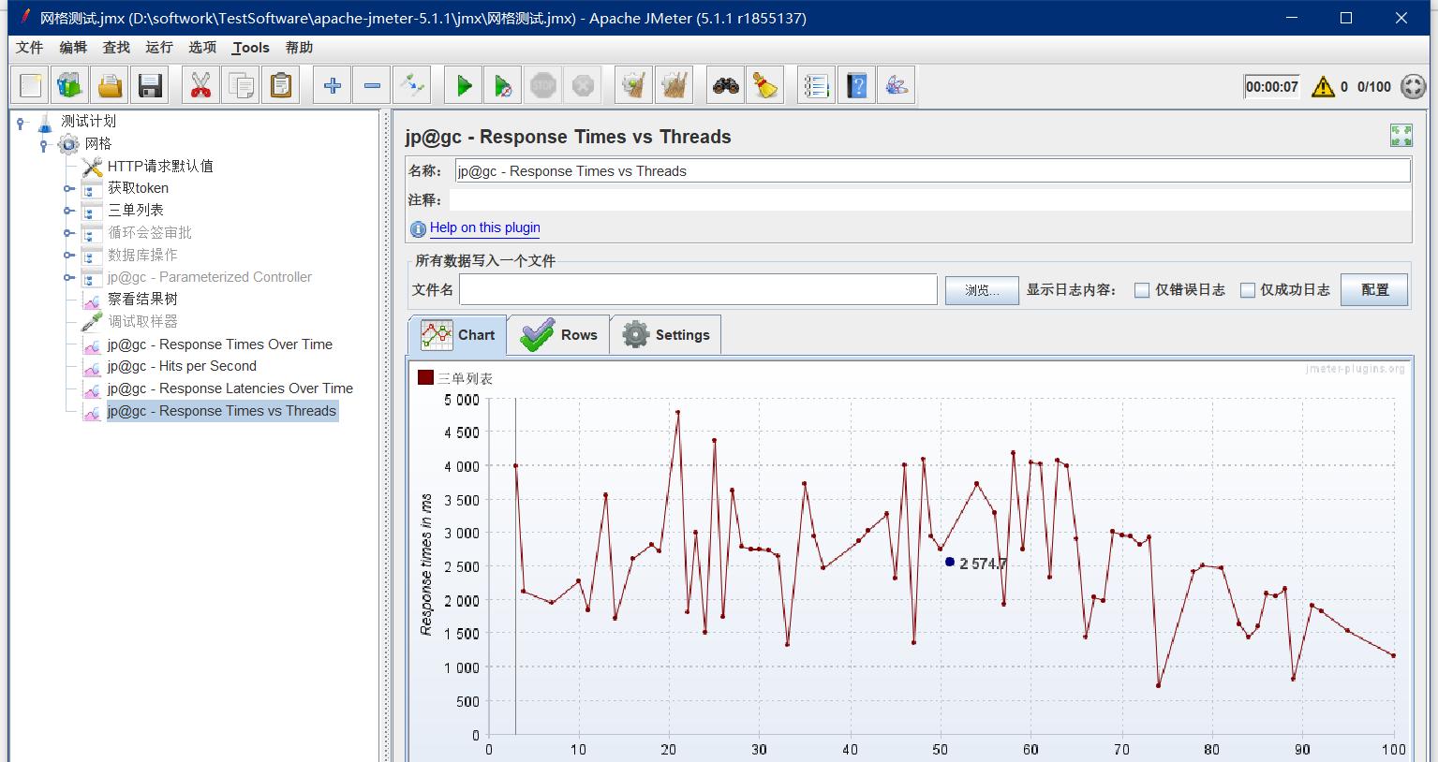Click the 2 574.7 chart data point
Image resolution: width=1438 pixels, height=762 pixels.
pyautogui.click(x=950, y=562)
